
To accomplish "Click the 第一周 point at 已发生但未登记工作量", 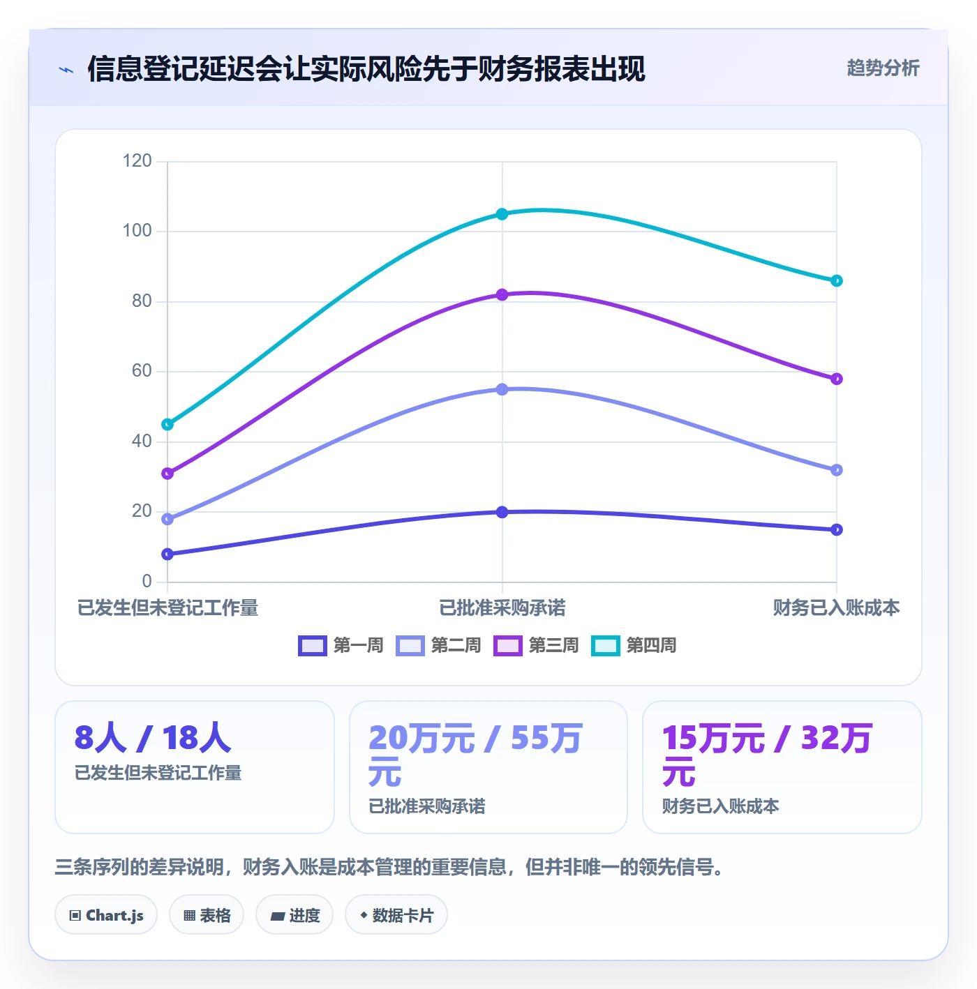I will pos(167,554).
